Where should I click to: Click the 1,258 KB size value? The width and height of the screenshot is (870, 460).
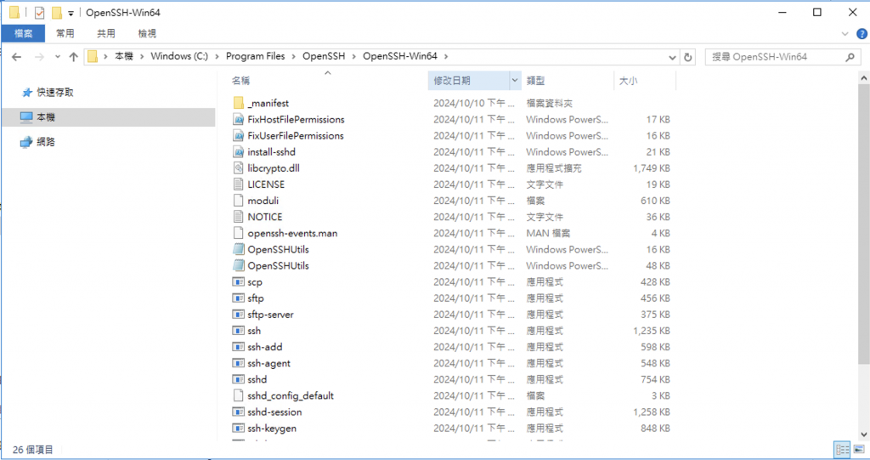[651, 412]
